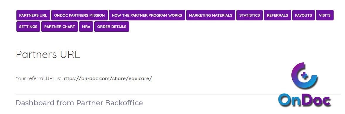Open the Order Details tab
The height and width of the screenshot is (114, 345).
tap(112, 27)
